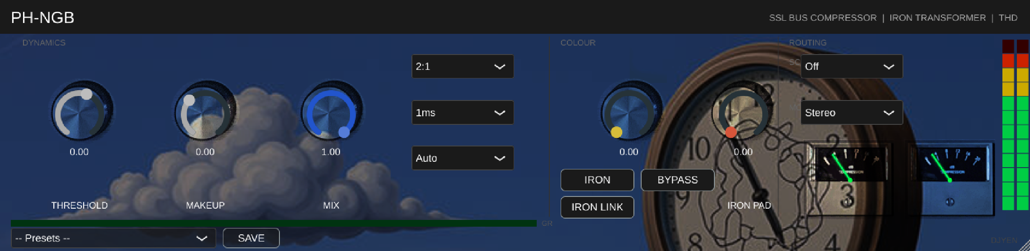Image resolution: width=1030 pixels, height=251 pixels.
Task: Open the 2:1 ratio dropdown
Action: (x=463, y=66)
